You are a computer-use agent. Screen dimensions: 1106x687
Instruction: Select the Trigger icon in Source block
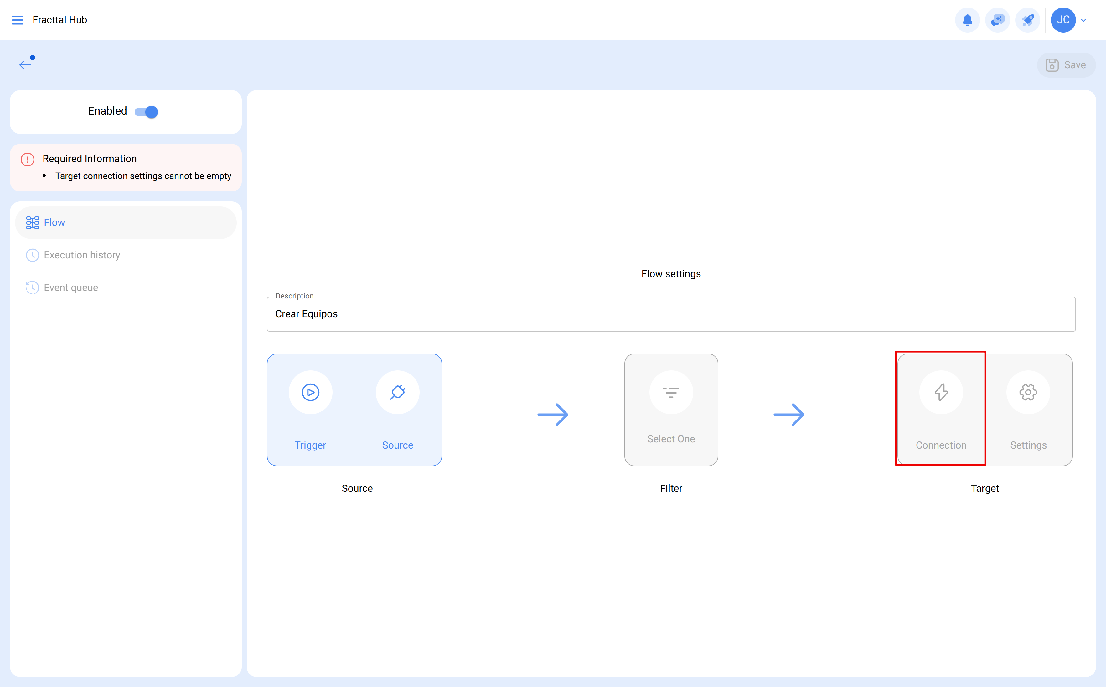[310, 392]
